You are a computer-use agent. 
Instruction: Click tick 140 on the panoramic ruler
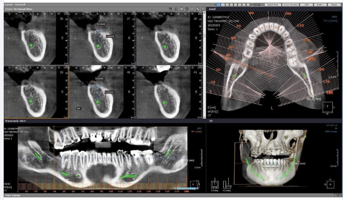pos(148,191)
